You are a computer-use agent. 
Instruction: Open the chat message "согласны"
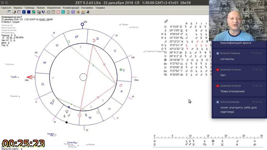tap(227, 59)
